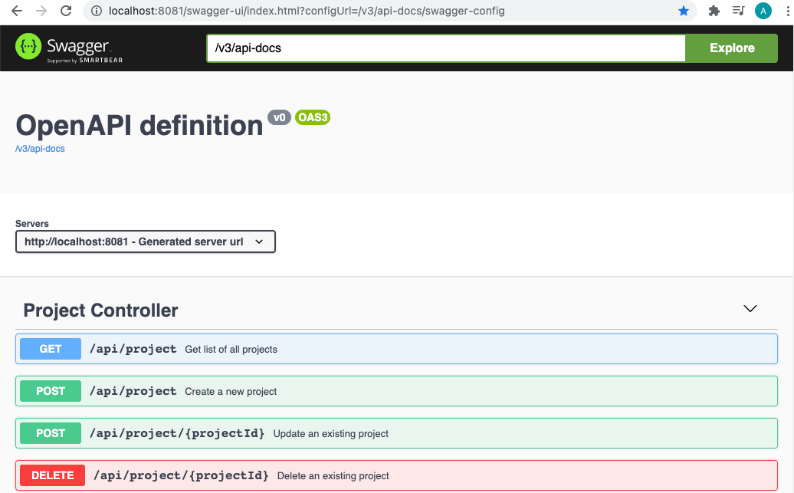
Task: Open the user profile avatar
Action: point(763,12)
